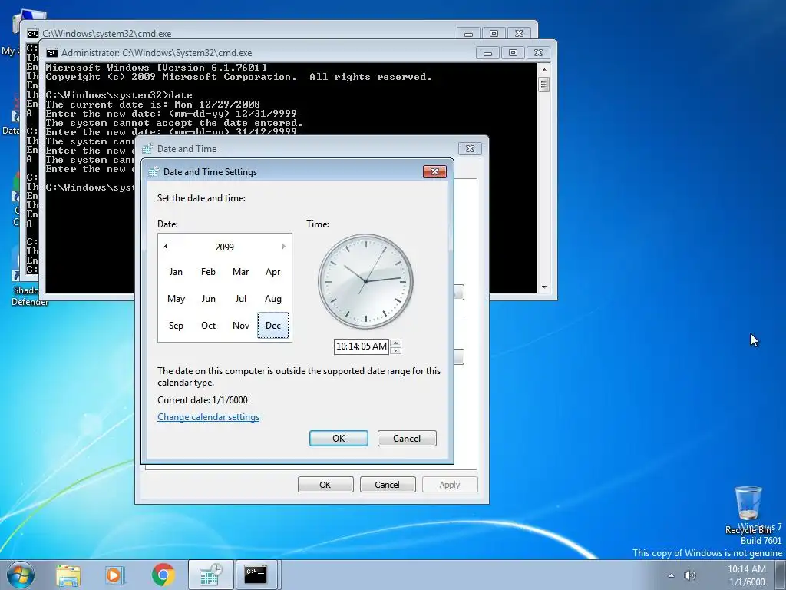Click Current date: 1/1/6000 text
786x590 pixels.
[x=203, y=400]
